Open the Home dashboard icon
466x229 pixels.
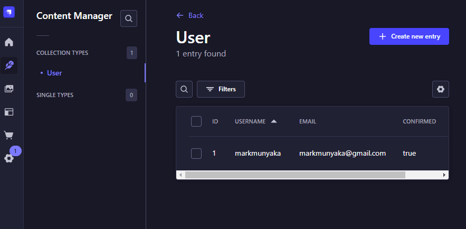(9, 42)
